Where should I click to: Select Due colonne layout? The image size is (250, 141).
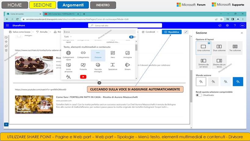tap(219, 48)
